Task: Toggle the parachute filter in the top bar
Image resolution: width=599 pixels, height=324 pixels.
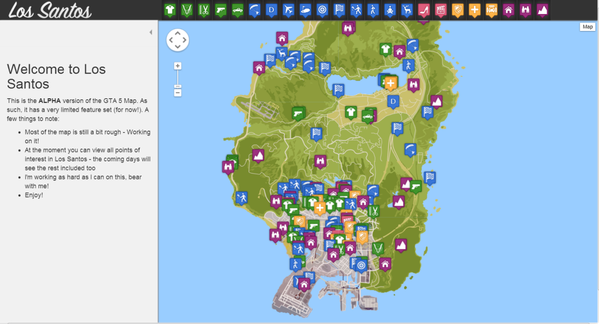Action: coord(254,9)
